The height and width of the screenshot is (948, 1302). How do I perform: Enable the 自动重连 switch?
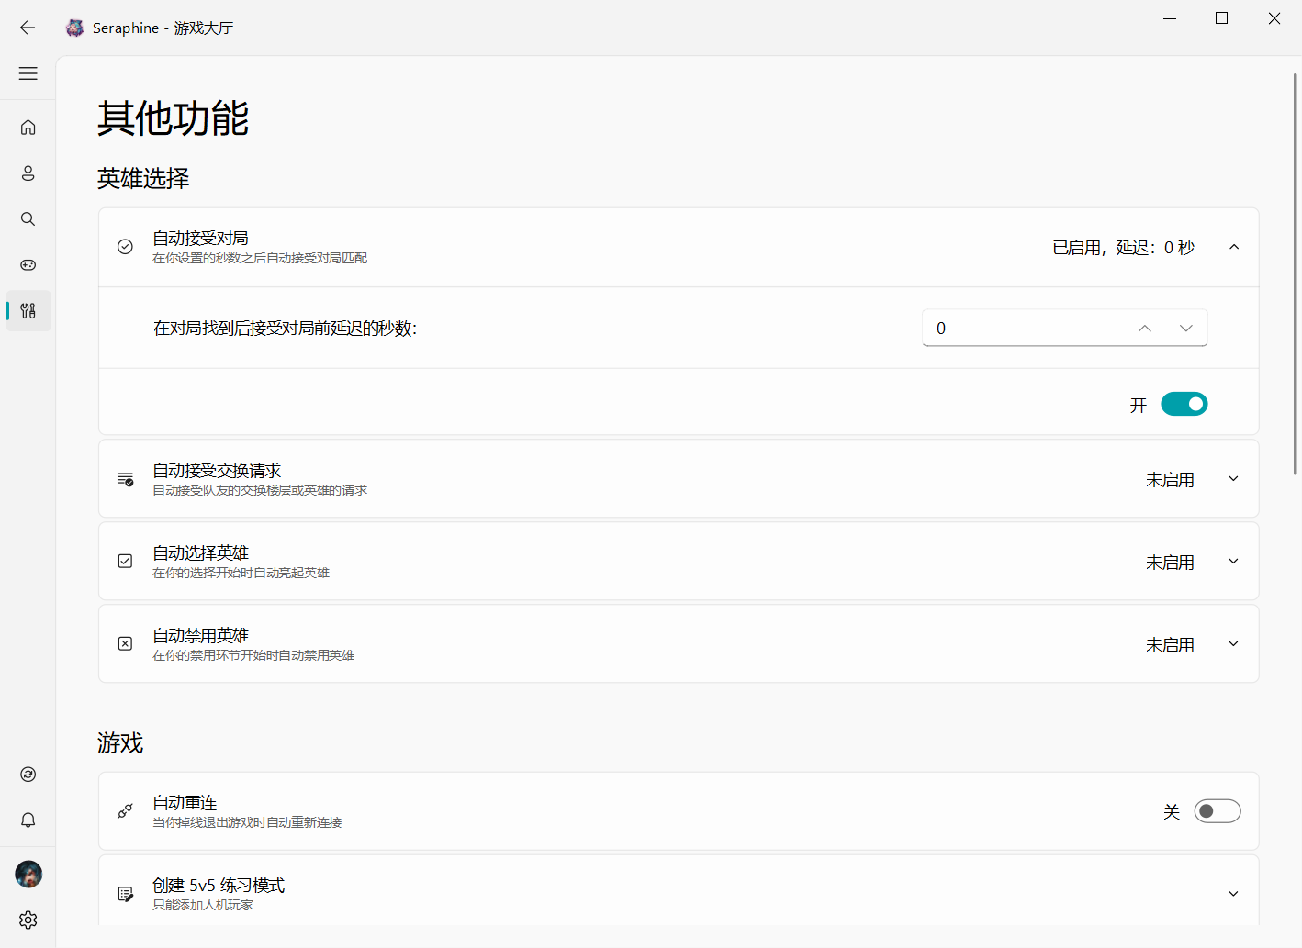(1218, 811)
